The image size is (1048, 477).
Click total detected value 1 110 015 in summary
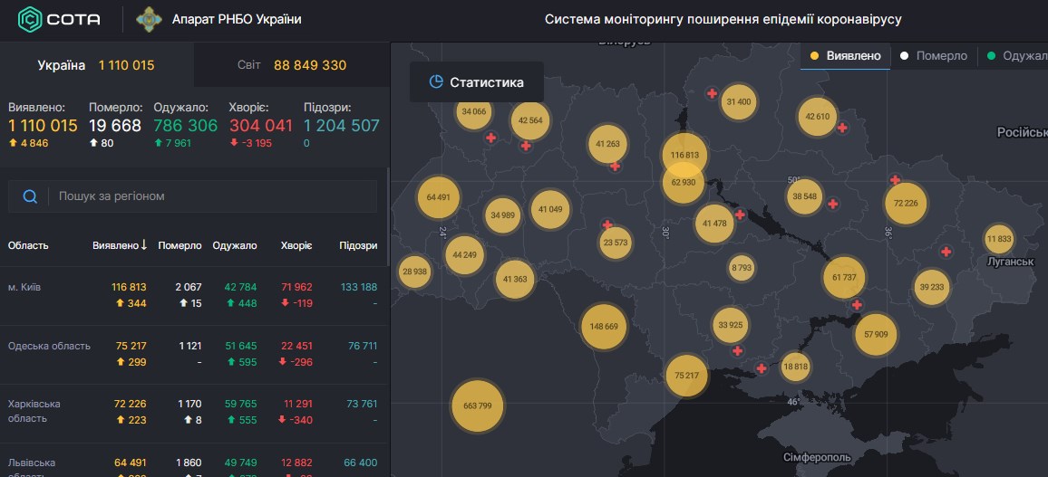click(43, 126)
